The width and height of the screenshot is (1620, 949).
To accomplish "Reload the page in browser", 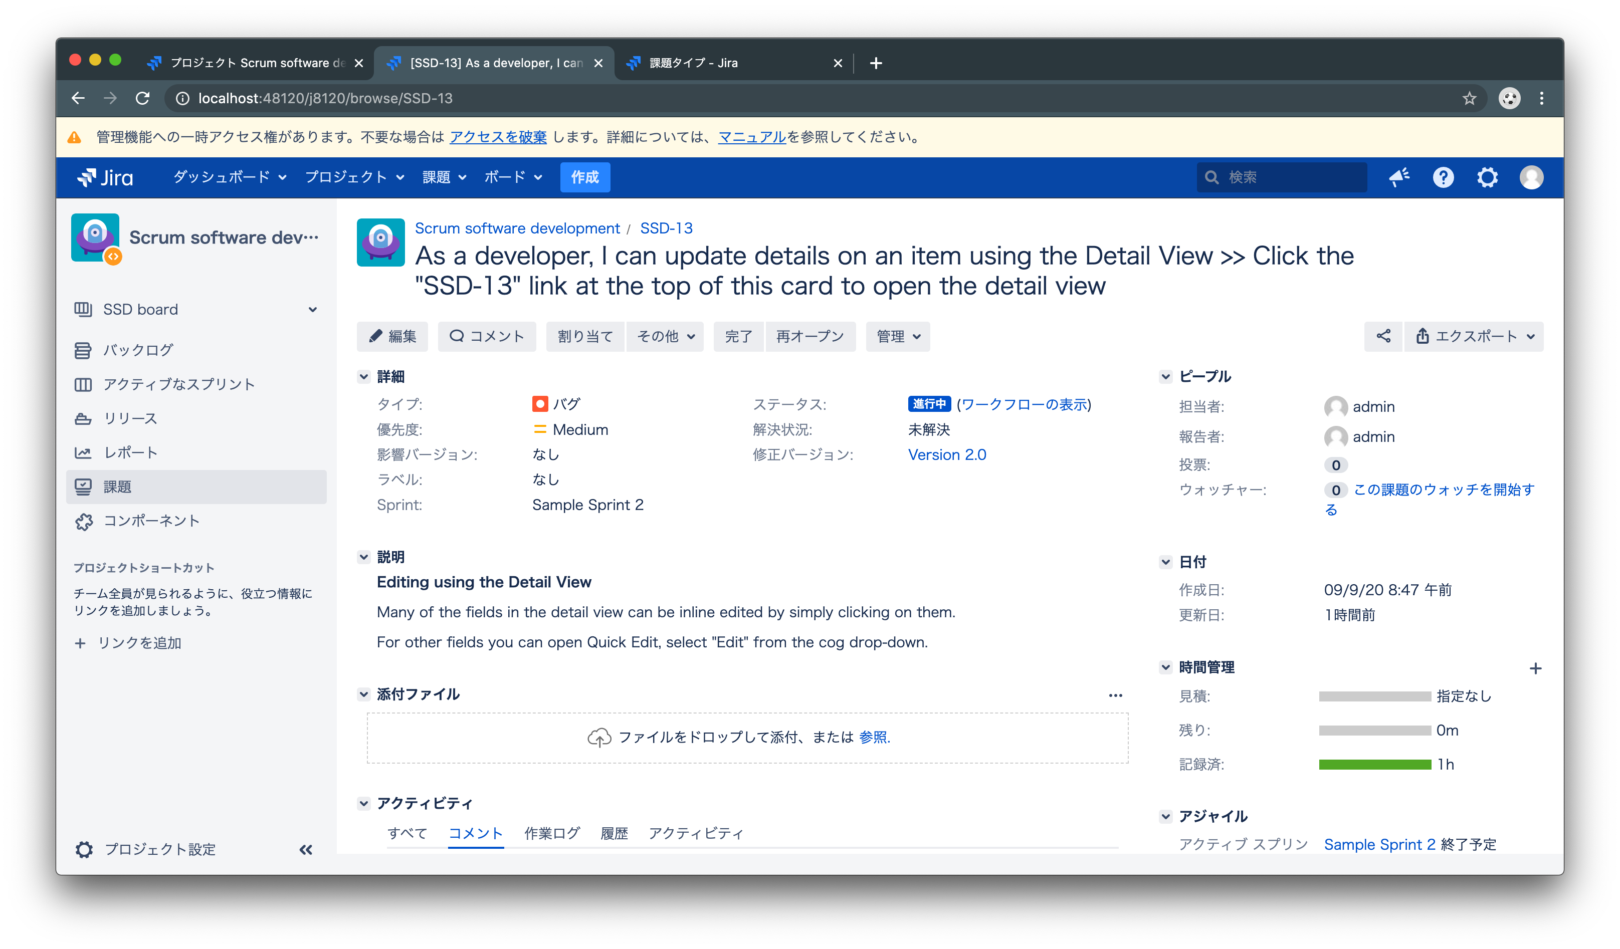I will [x=143, y=98].
